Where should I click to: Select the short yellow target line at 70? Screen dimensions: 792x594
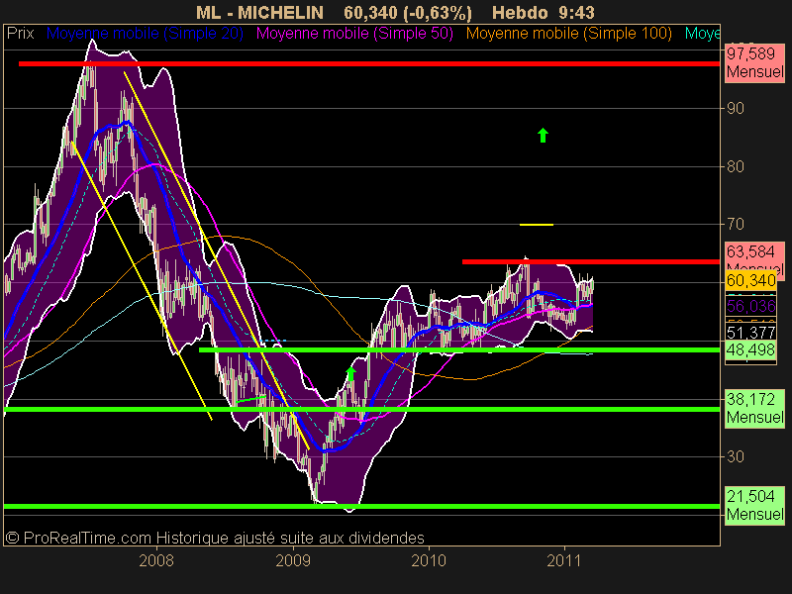click(x=537, y=225)
